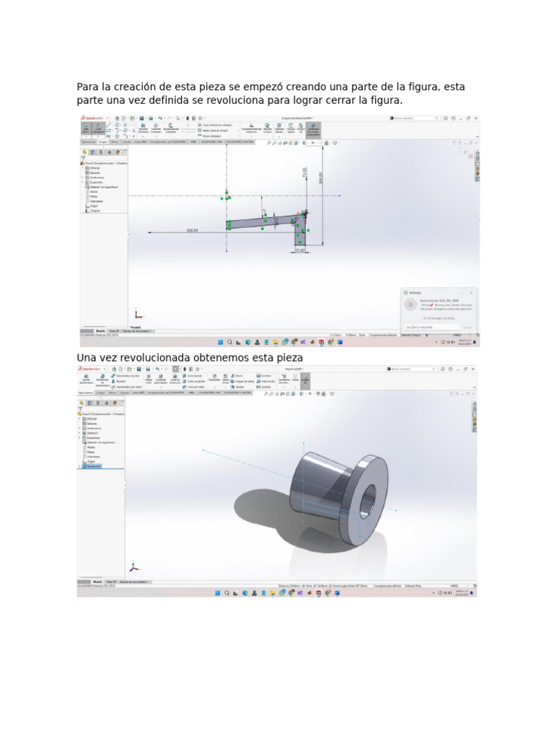The height and width of the screenshot is (739, 554).
Task: Click Vaciado command in revolved part ribbon
Action: pos(237,387)
